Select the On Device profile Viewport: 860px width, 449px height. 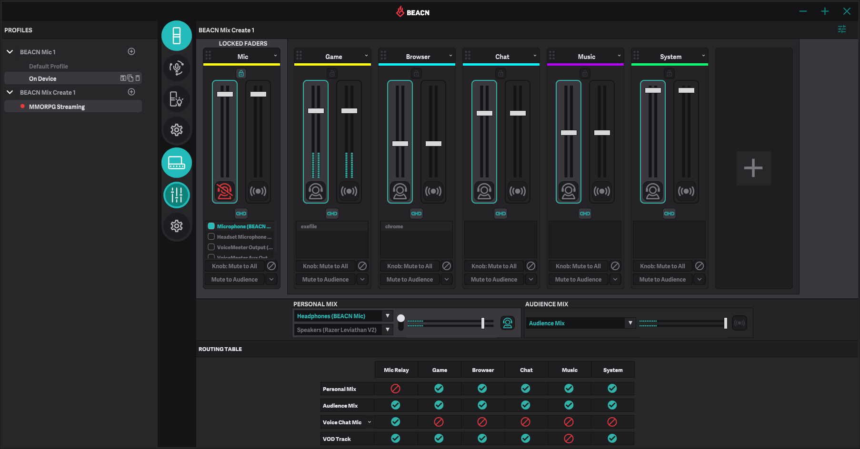[73, 78]
